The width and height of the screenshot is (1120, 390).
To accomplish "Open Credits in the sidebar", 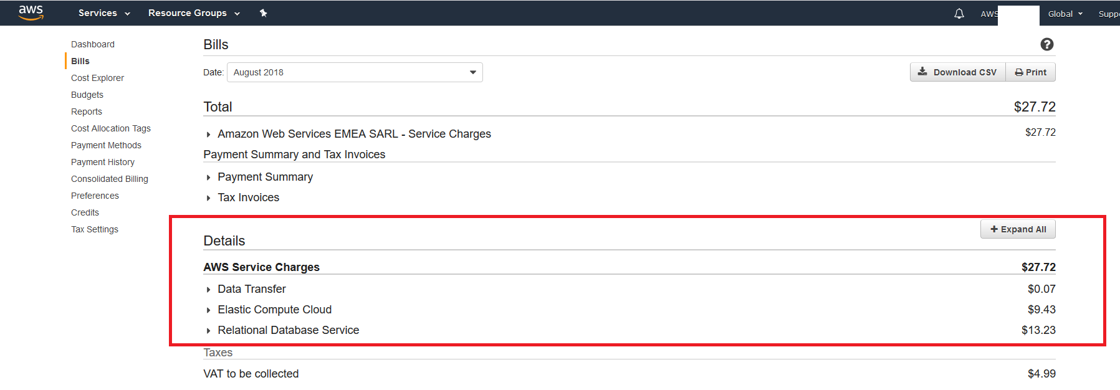I will pyautogui.click(x=85, y=212).
